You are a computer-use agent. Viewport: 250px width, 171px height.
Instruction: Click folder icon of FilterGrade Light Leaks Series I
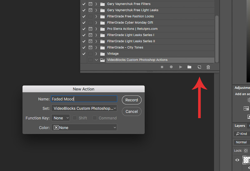click(x=102, y=35)
